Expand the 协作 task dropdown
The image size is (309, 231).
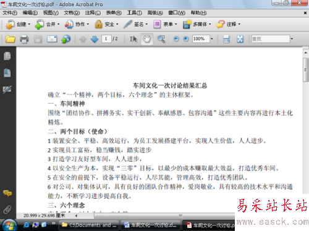pos(88,24)
